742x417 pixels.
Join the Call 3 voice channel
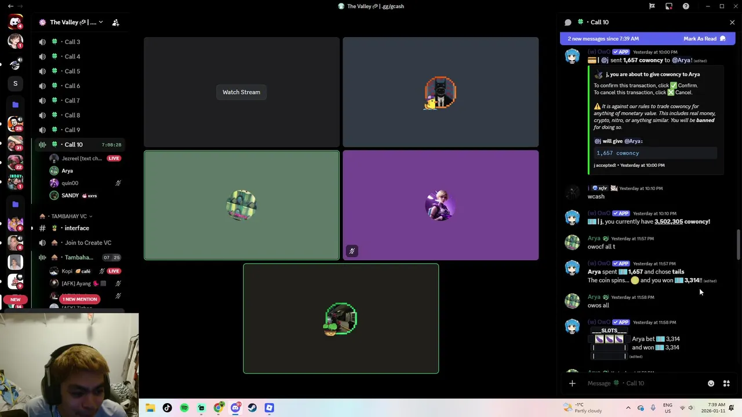click(79, 42)
